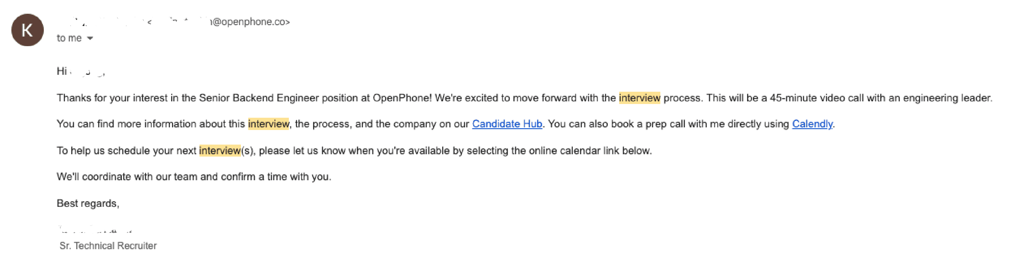Image resolution: width=1019 pixels, height=267 pixels.
Task: Click the "Hi" greeting line
Action: pos(62,71)
